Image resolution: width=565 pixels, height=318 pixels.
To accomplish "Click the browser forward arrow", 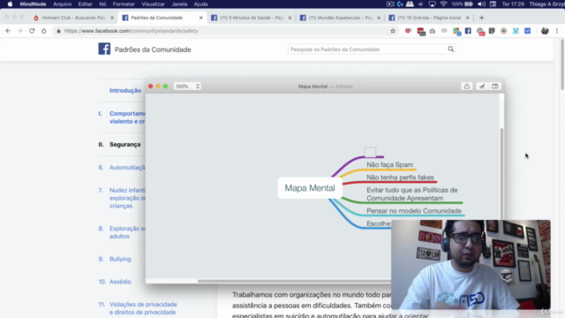I will click(19, 31).
